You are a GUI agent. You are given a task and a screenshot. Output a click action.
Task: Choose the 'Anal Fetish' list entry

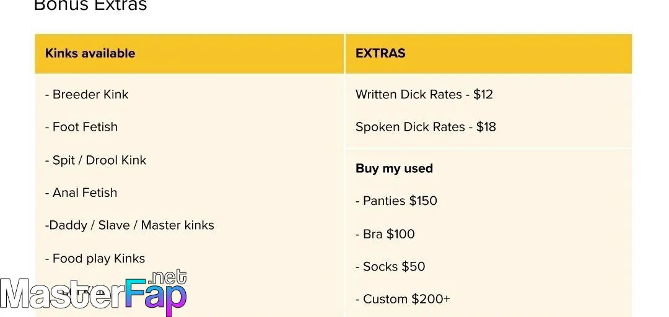[x=81, y=193]
